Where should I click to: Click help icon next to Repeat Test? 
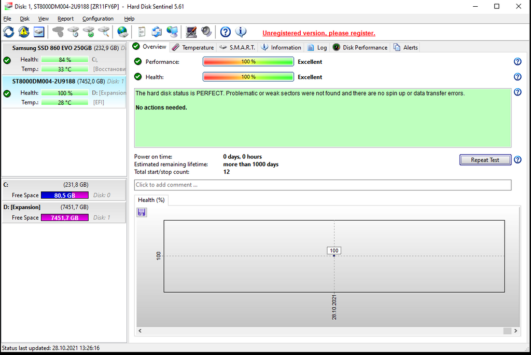click(518, 160)
